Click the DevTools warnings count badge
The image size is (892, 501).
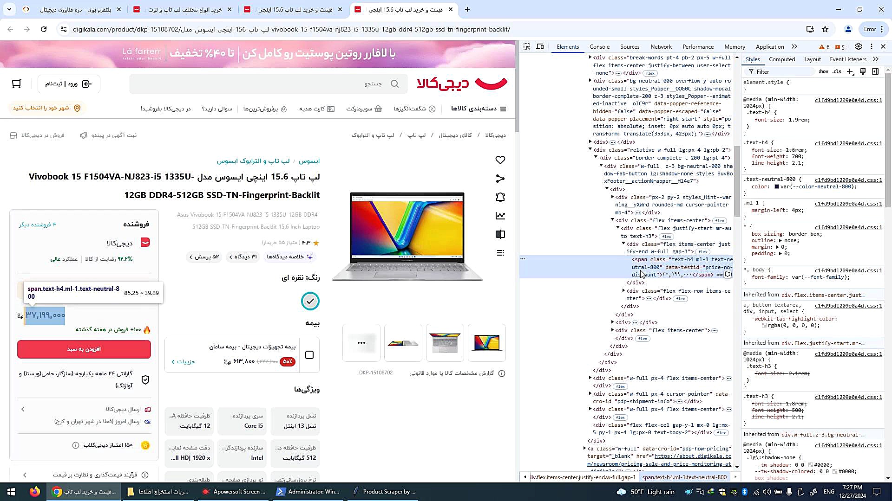click(x=825, y=47)
